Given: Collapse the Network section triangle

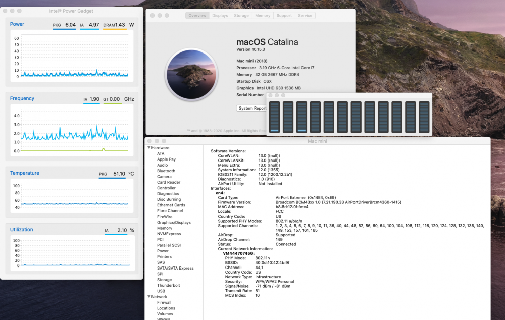Looking at the screenshot, I should coord(149,296).
